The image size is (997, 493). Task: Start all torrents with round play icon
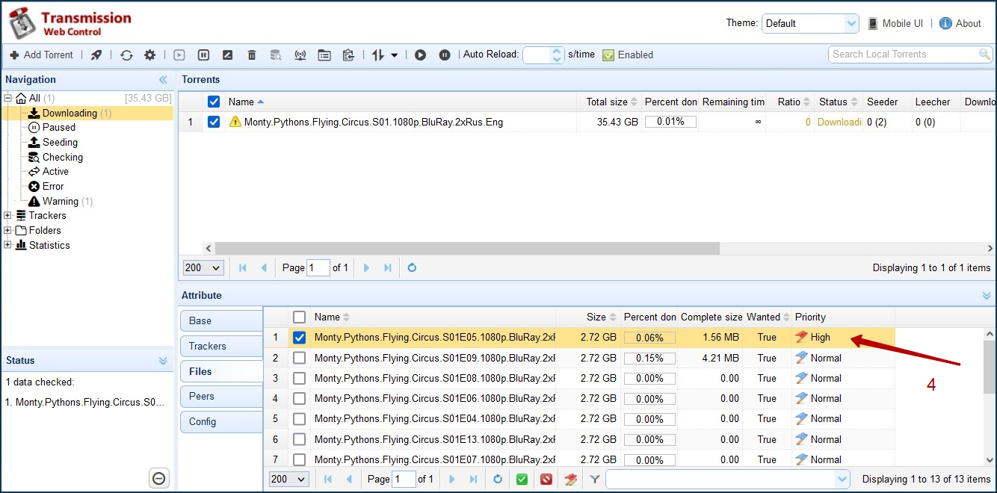click(420, 55)
